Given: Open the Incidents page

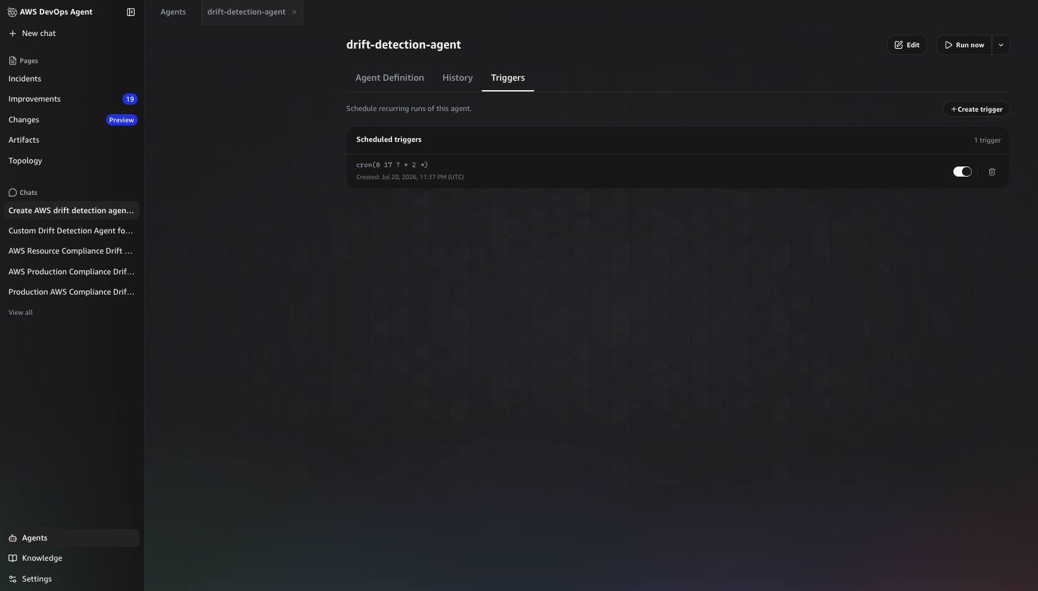Looking at the screenshot, I should click(x=25, y=79).
